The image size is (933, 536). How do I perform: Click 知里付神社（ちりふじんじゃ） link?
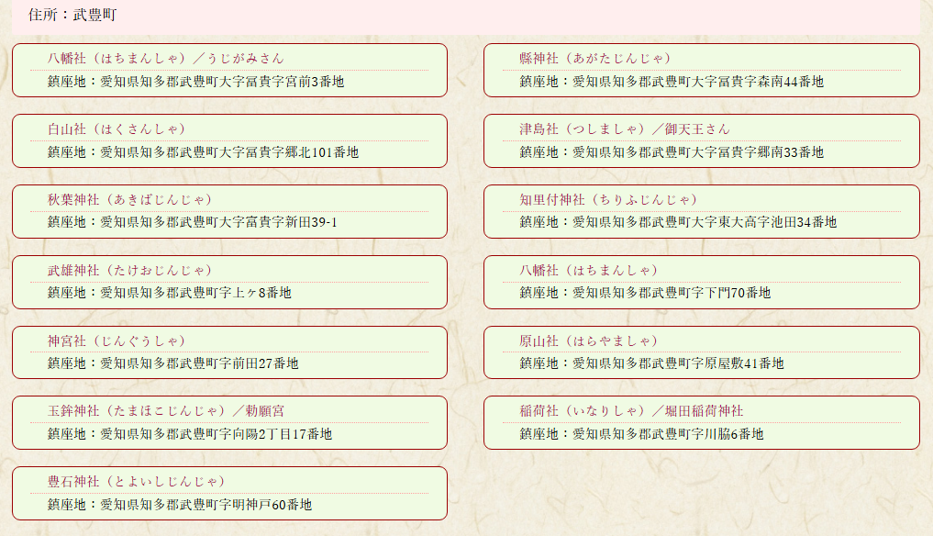point(608,199)
